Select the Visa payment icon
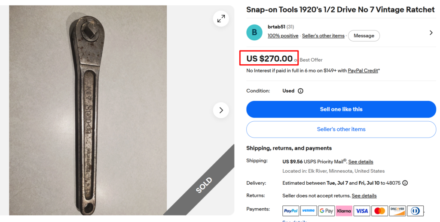 362,211
